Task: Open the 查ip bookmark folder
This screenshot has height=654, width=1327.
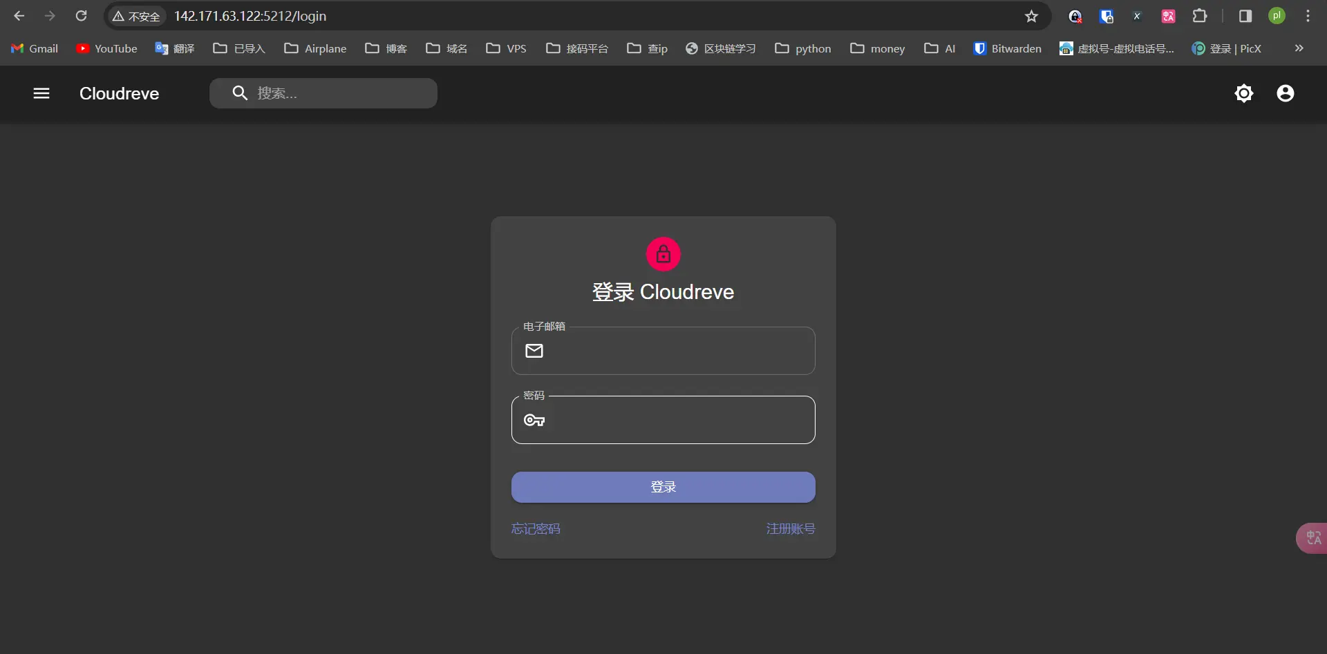Action: coord(648,48)
